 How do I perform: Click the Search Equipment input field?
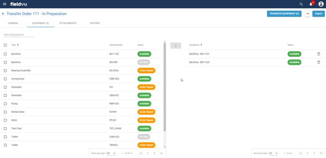[19, 35]
